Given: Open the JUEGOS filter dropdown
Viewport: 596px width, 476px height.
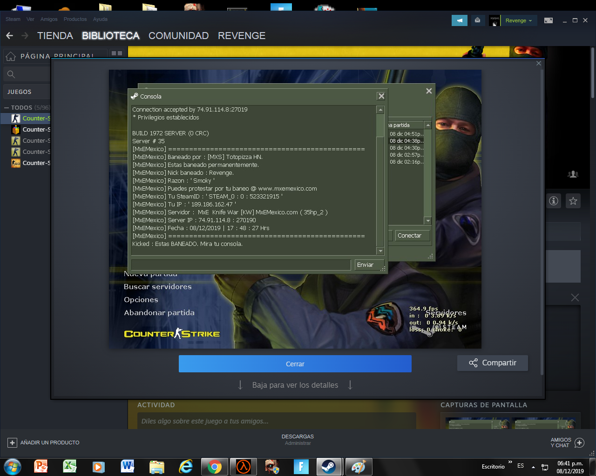Looking at the screenshot, I should pyautogui.click(x=27, y=92).
